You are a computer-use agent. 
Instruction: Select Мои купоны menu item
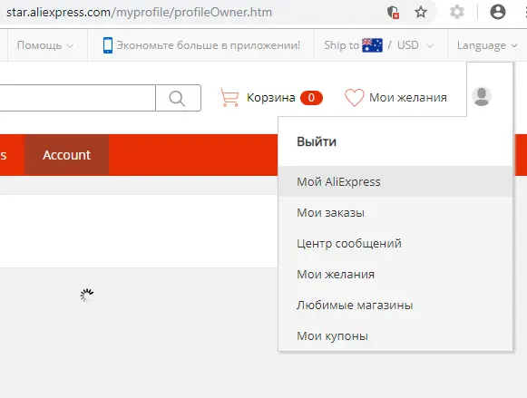(395, 335)
